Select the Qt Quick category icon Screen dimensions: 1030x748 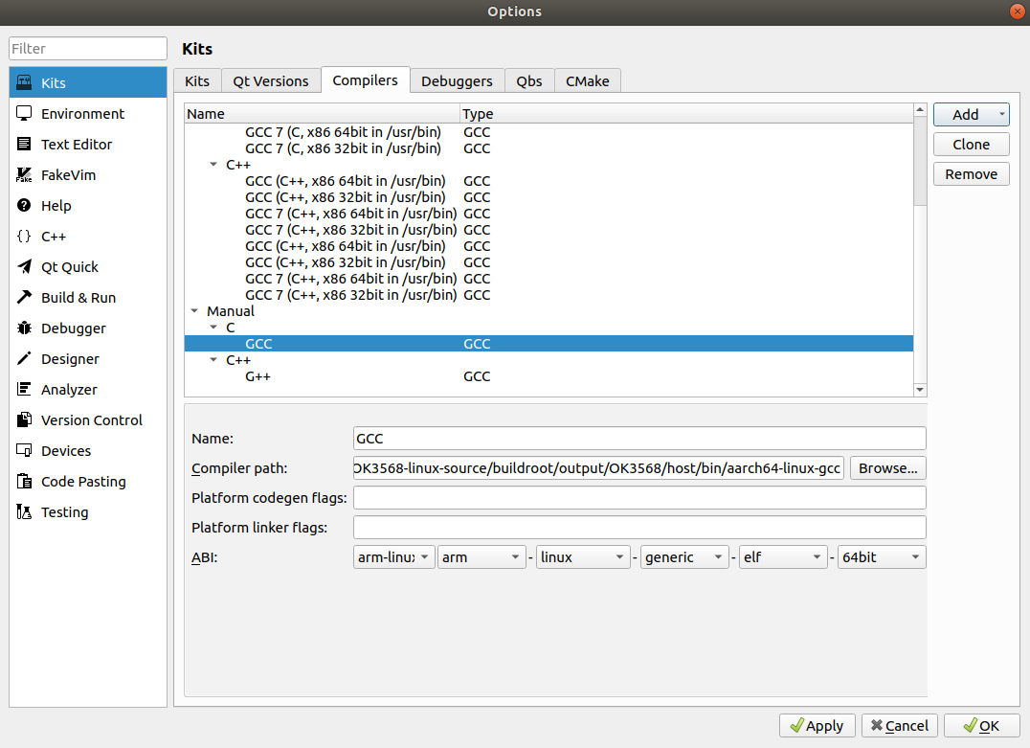click(x=25, y=267)
